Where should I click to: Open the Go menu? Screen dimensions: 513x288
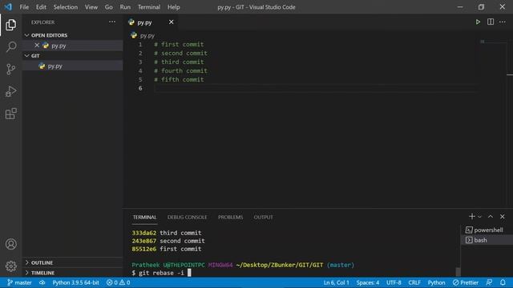pyautogui.click(x=109, y=7)
